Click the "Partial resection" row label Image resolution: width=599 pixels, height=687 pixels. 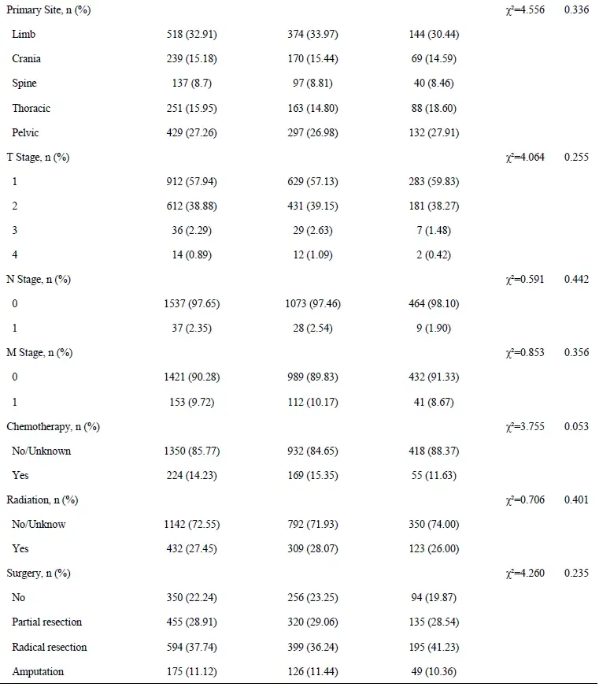47,622
